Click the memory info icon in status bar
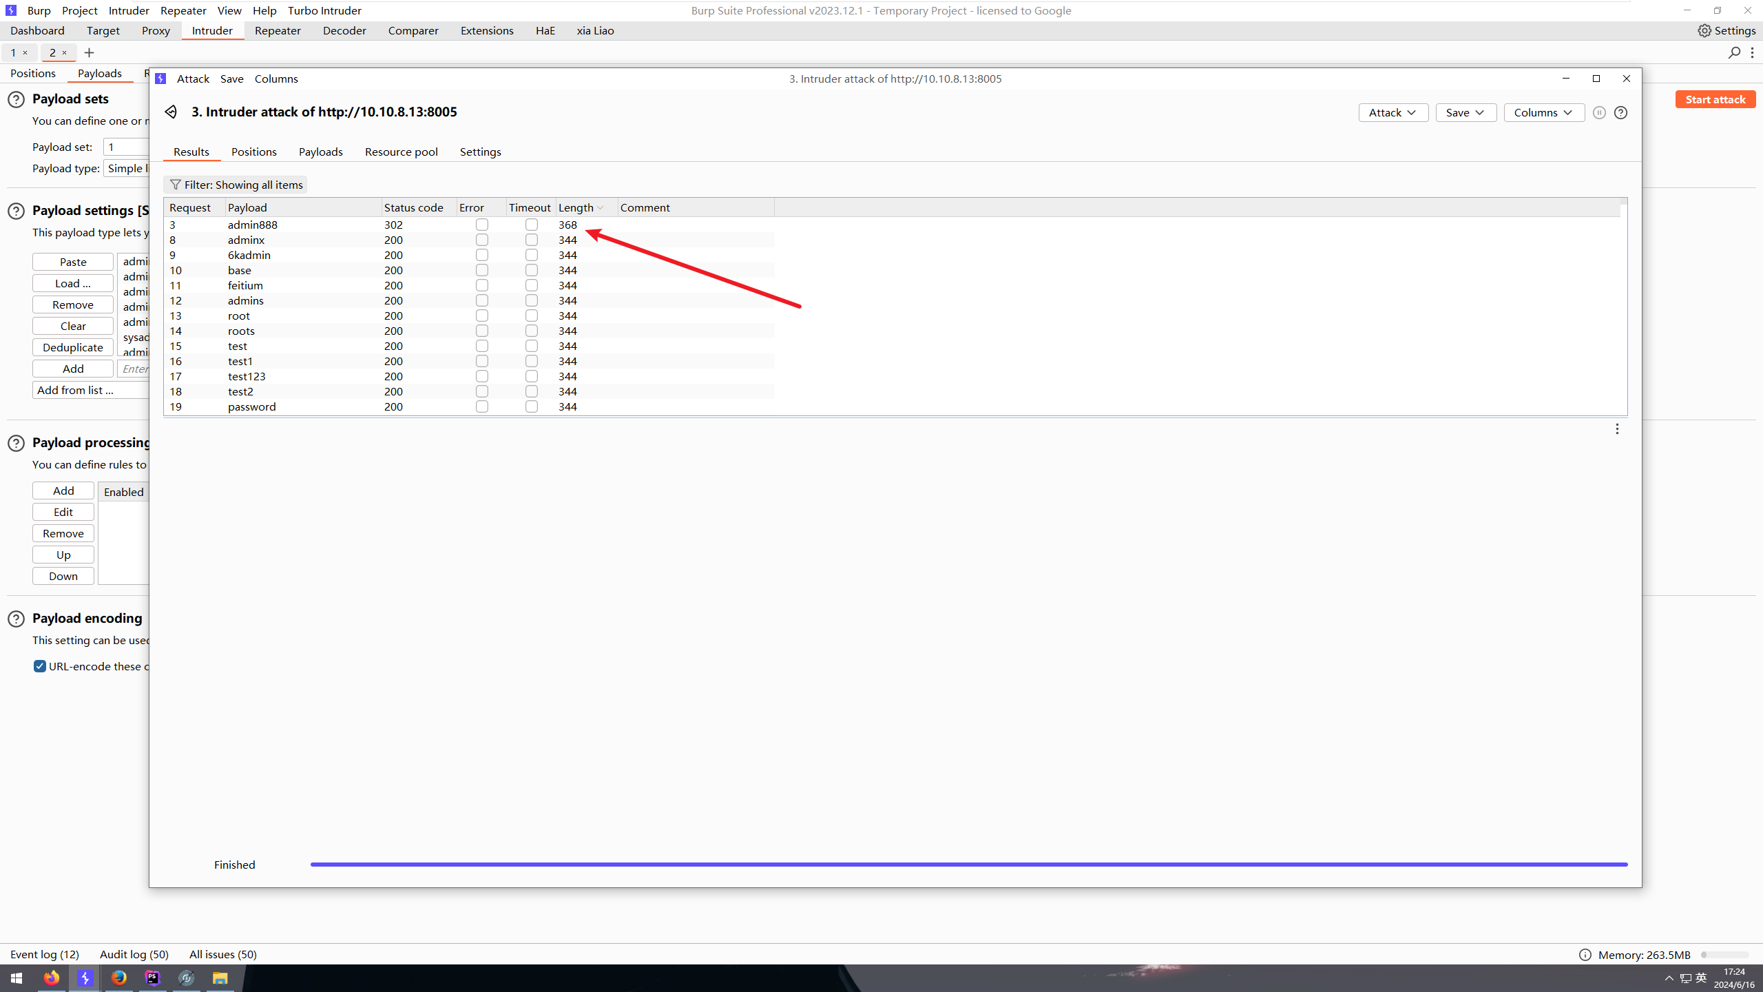The height and width of the screenshot is (992, 1763). coord(1585,954)
